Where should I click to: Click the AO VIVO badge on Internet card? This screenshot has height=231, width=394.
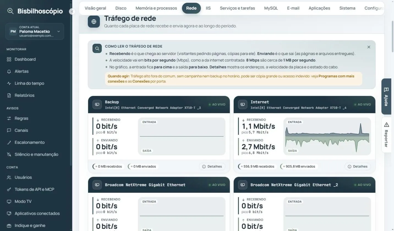363,105
